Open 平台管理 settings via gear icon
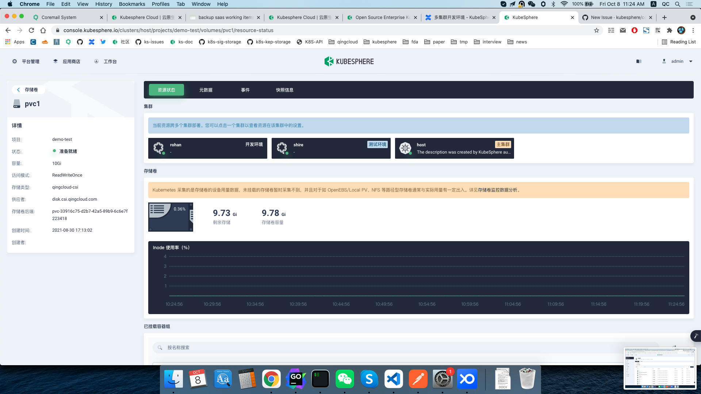The height and width of the screenshot is (394, 701). pos(15,61)
